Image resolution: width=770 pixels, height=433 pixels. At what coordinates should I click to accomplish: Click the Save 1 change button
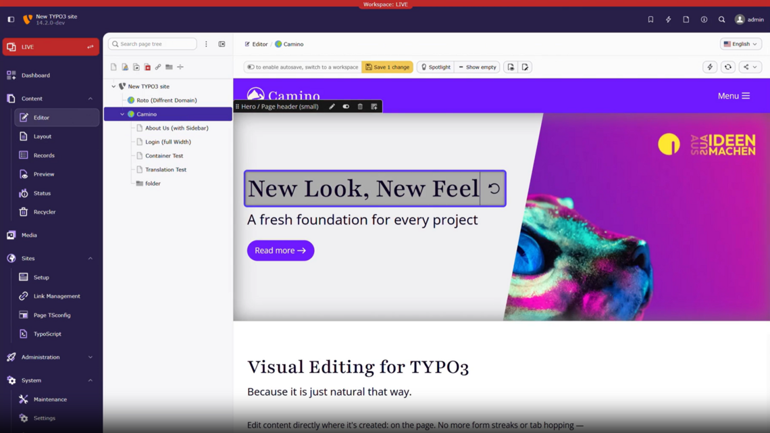click(388, 68)
